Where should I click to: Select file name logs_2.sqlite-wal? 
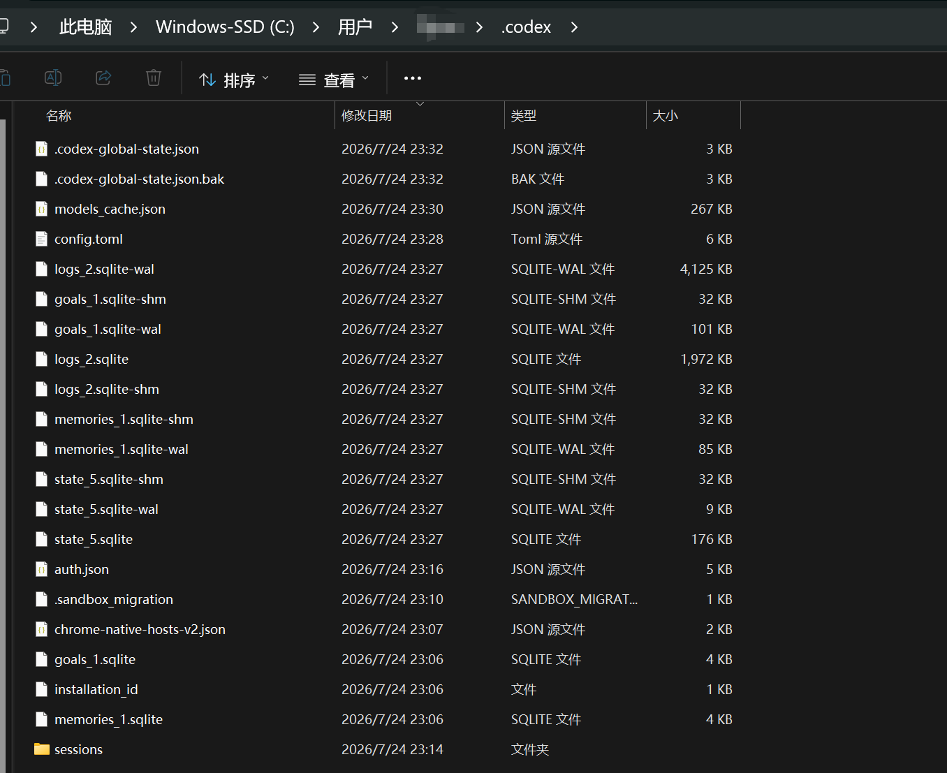tap(104, 269)
